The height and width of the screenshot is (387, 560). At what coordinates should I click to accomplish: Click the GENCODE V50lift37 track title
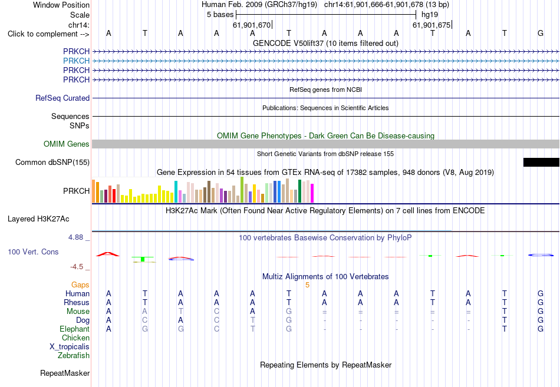click(x=325, y=43)
